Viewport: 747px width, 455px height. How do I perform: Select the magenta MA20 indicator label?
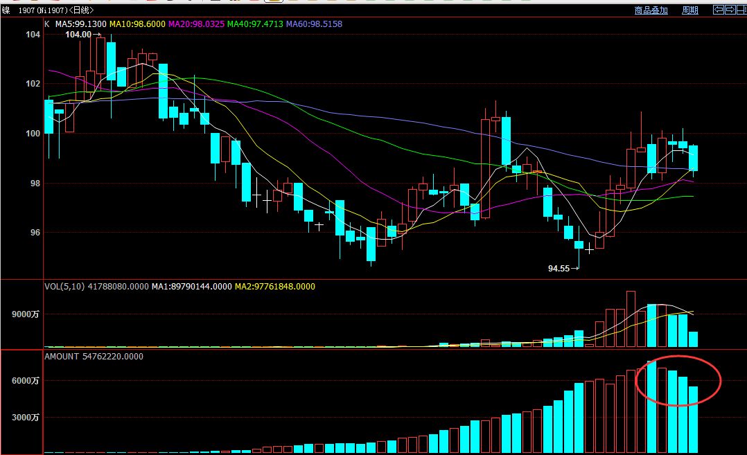pos(197,24)
